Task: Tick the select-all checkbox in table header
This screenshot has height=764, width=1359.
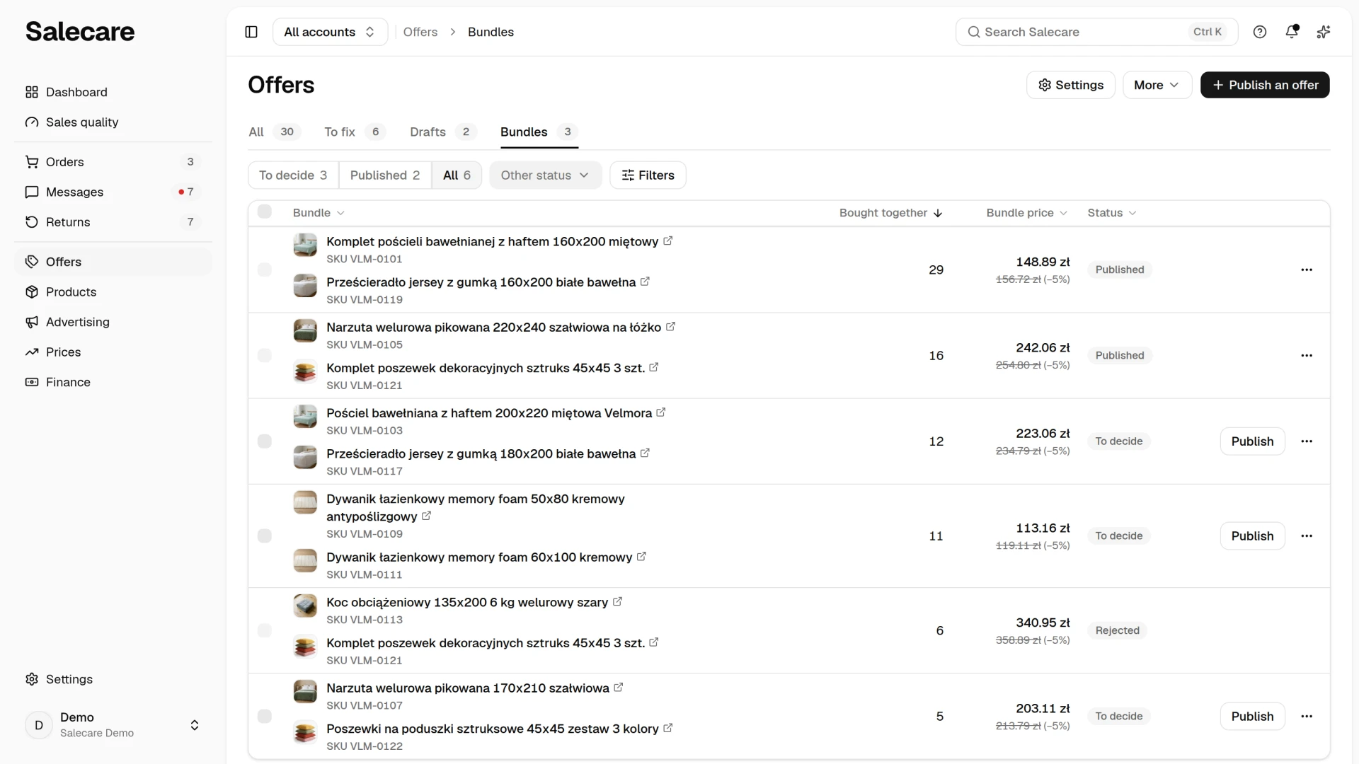Action: pos(265,212)
